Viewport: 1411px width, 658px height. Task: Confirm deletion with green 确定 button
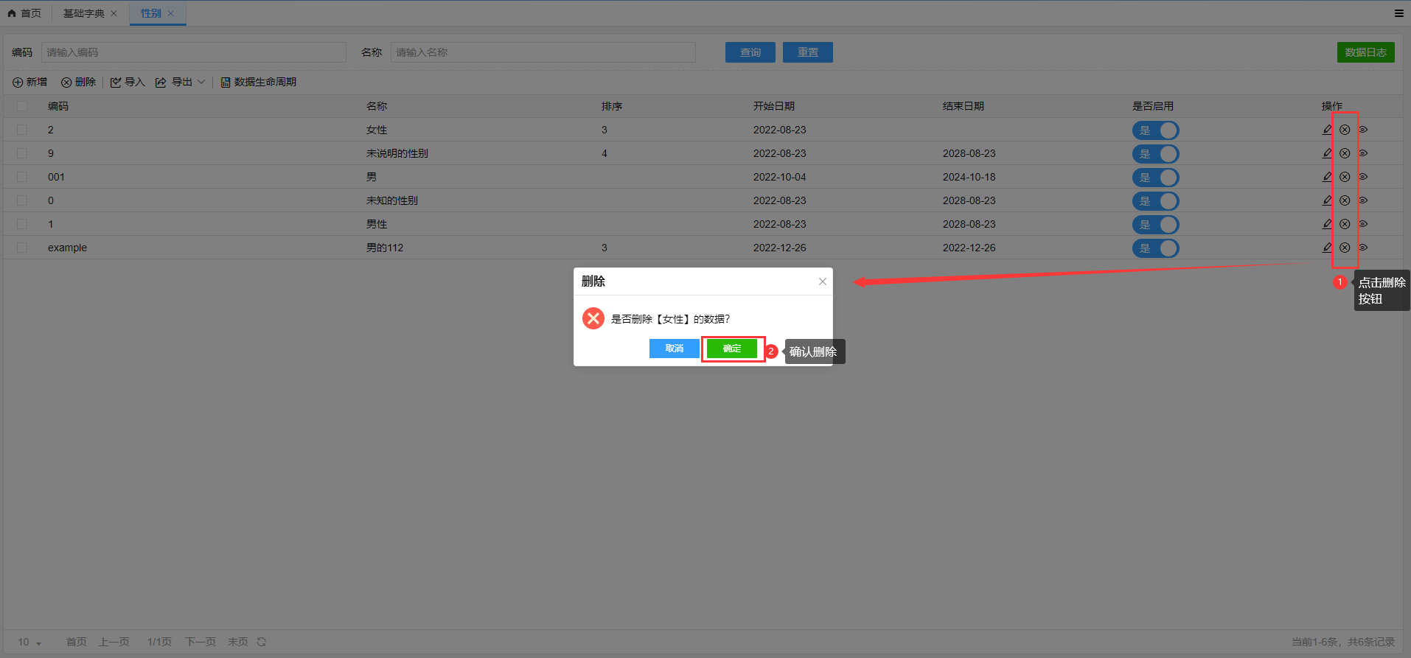[x=732, y=349]
